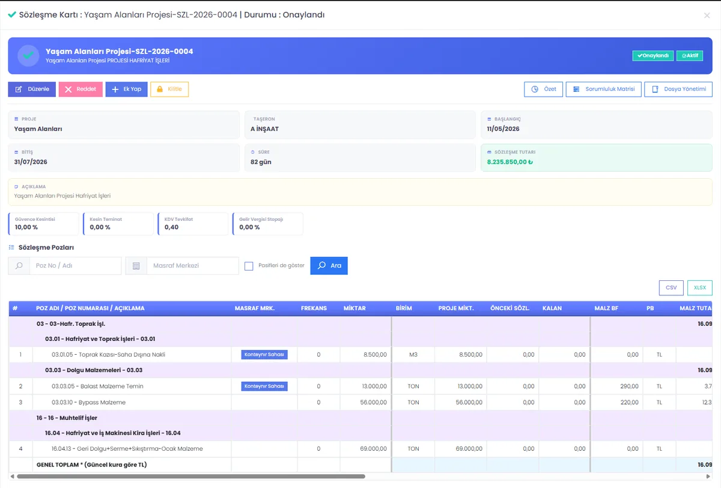
Task: Export table as XLSX
Action: tap(700, 288)
